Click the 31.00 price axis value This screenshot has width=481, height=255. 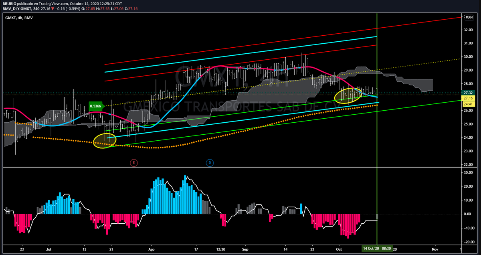tap(469, 43)
